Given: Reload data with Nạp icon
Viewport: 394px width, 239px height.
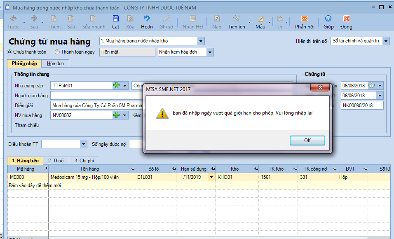Looking at the screenshot, I should [217, 19].
